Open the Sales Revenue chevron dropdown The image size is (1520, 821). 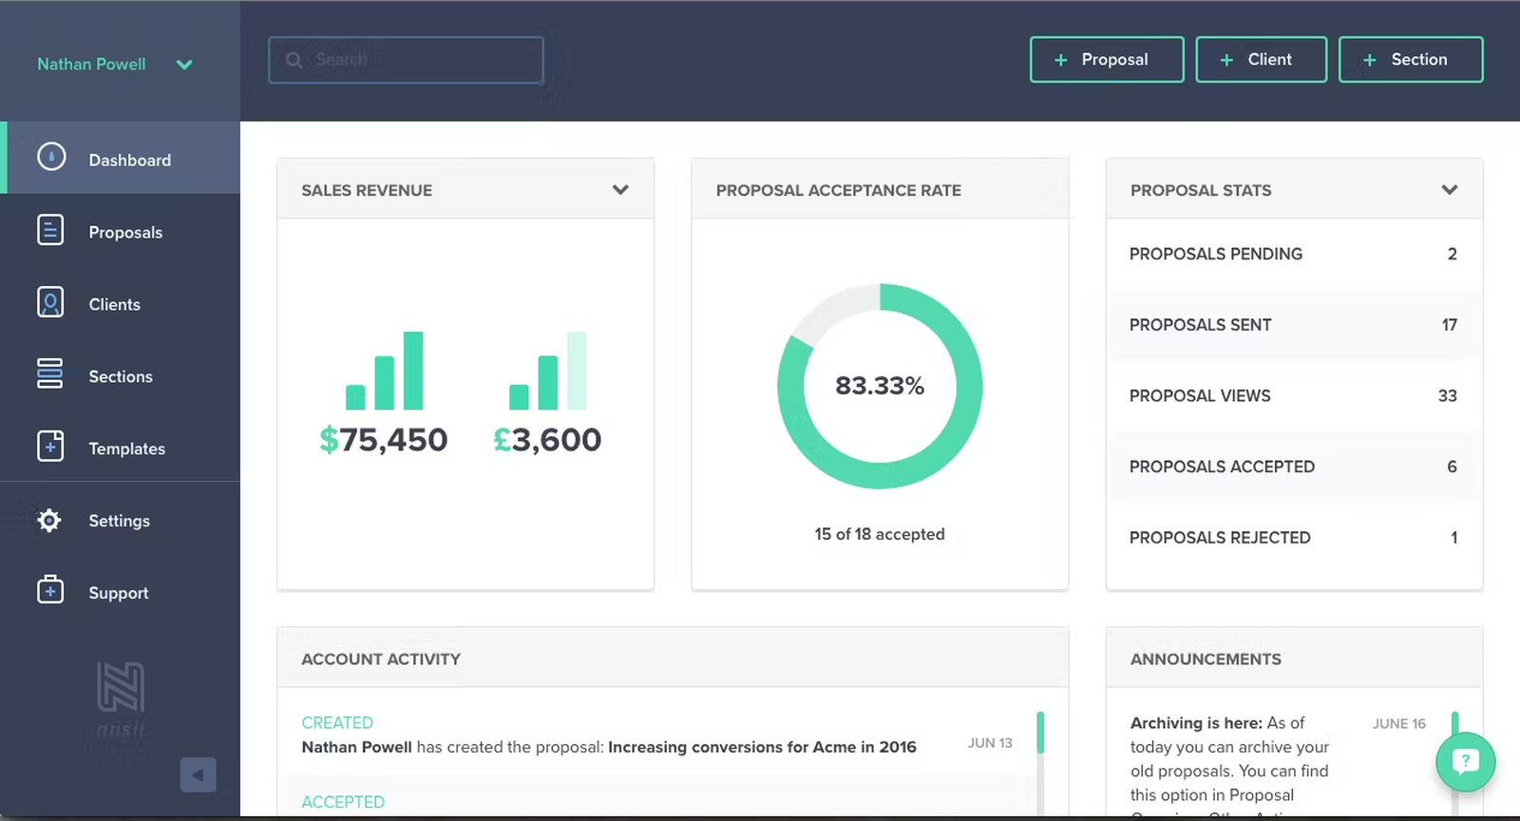pos(620,190)
